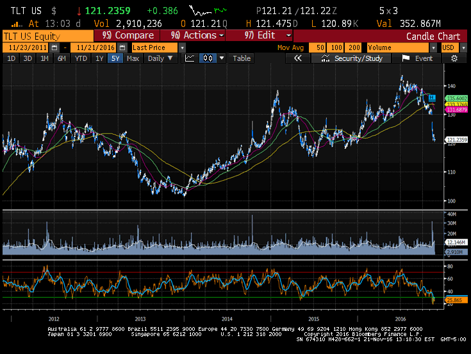
Task: Edit the end date 11/21/2016 field
Action: tap(94, 47)
